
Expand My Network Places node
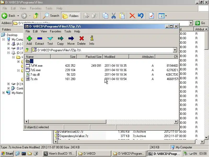tap(3, 93)
